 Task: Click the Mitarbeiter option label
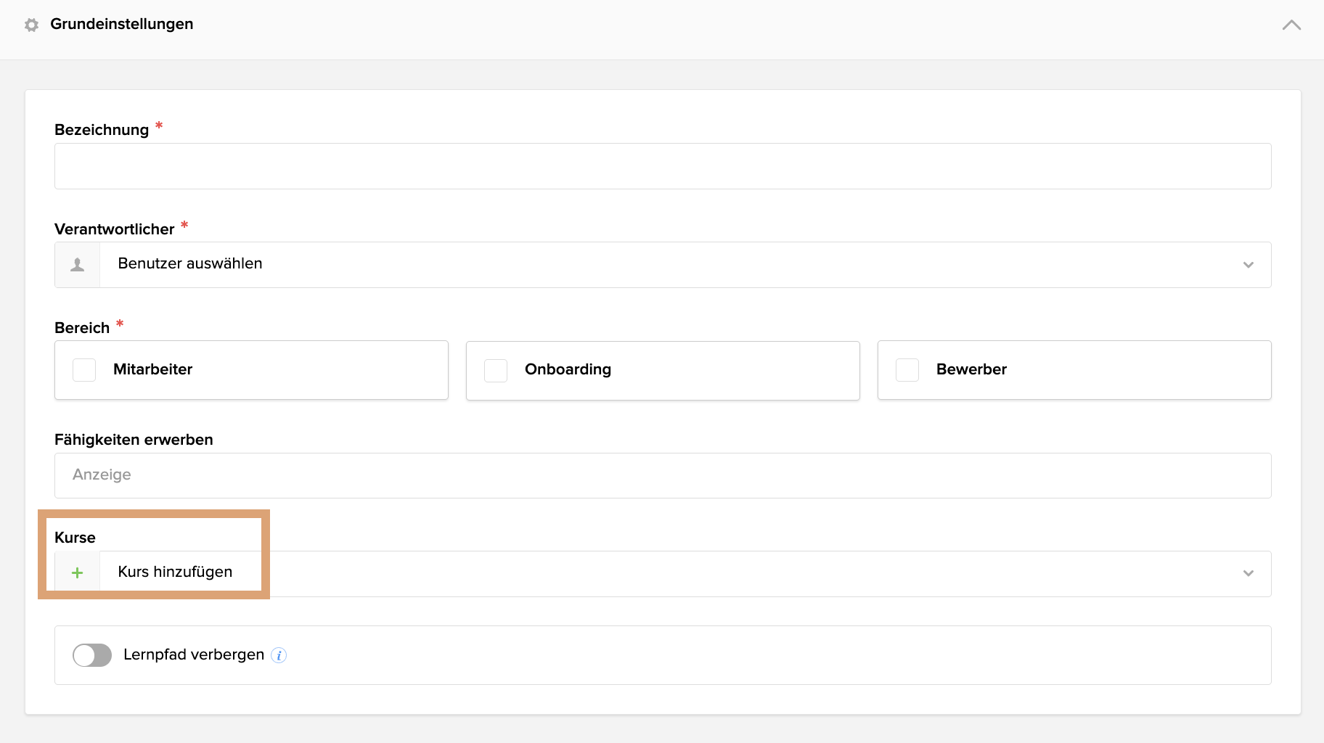click(152, 369)
